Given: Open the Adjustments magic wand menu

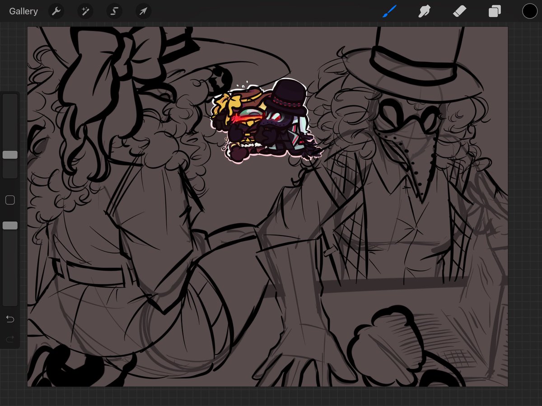Looking at the screenshot, I should tap(85, 11).
